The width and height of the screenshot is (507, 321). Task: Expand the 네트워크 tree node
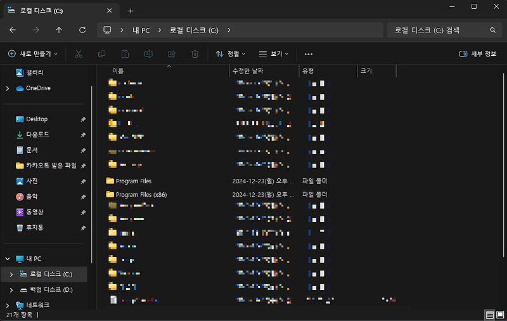click(x=8, y=305)
